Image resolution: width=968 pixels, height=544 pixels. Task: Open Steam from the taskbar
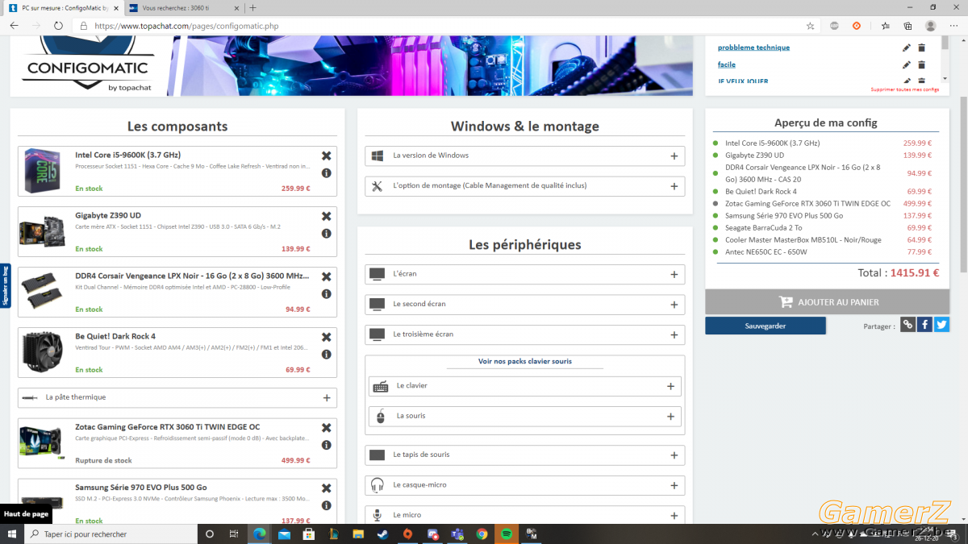[382, 534]
